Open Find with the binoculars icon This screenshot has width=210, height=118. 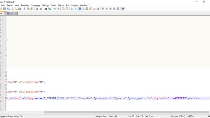click(46, 9)
